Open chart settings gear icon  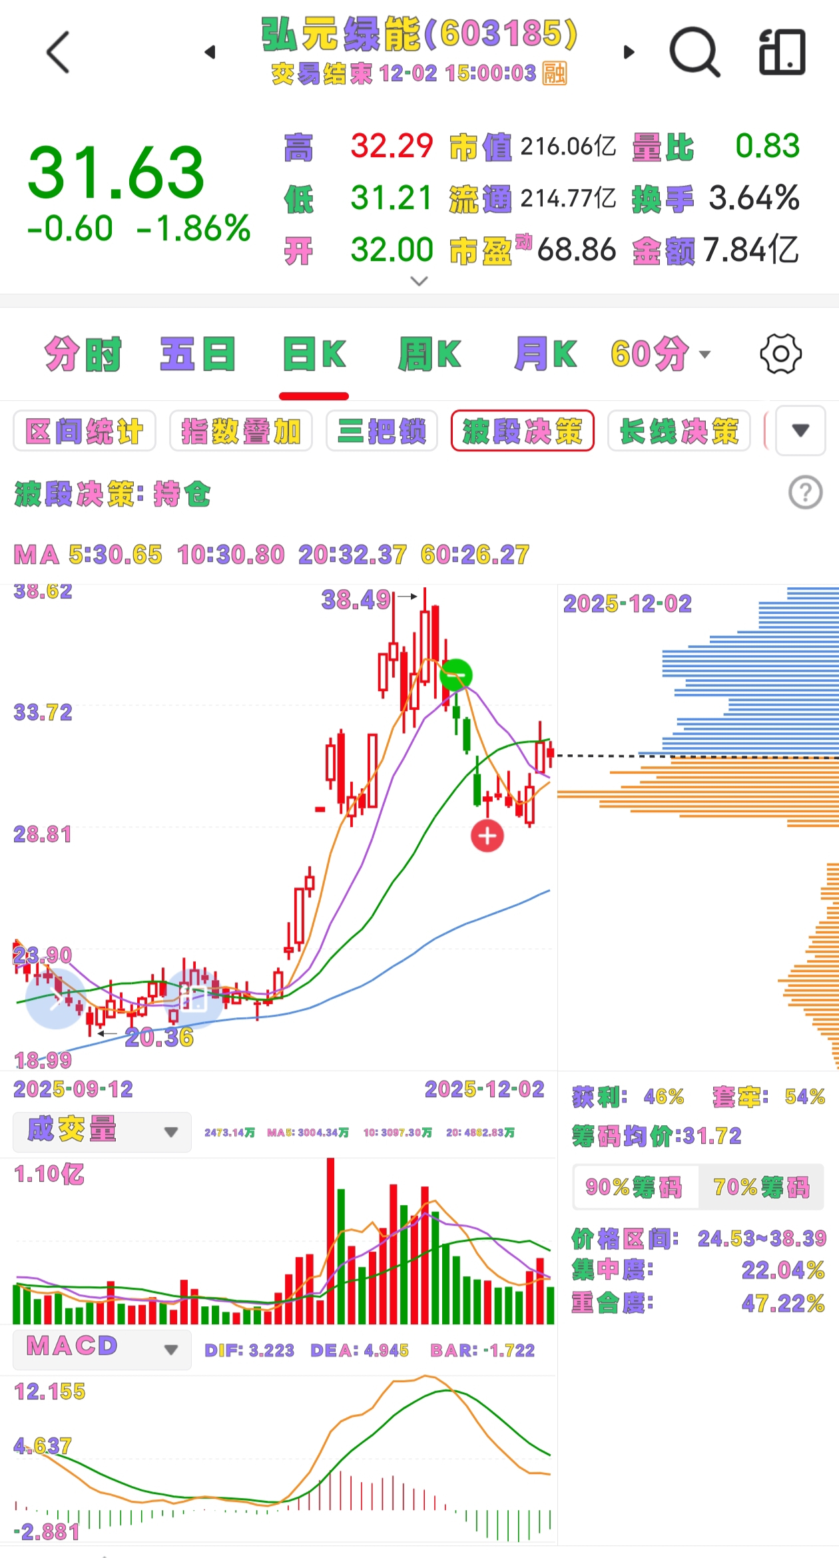780,354
